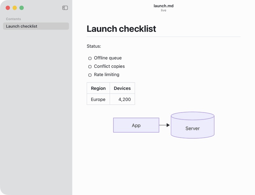Click the Europe table cell
This screenshot has height=195, width=255.
98,99
